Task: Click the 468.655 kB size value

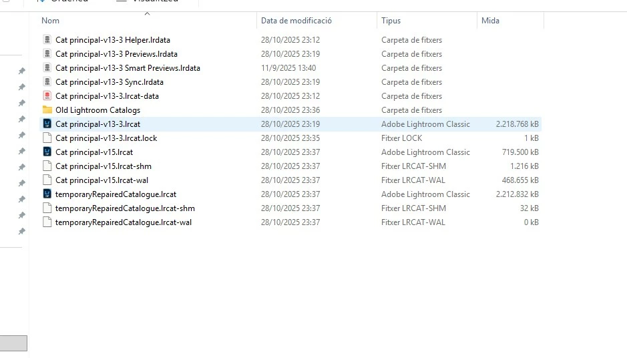Action: (520, 180)
